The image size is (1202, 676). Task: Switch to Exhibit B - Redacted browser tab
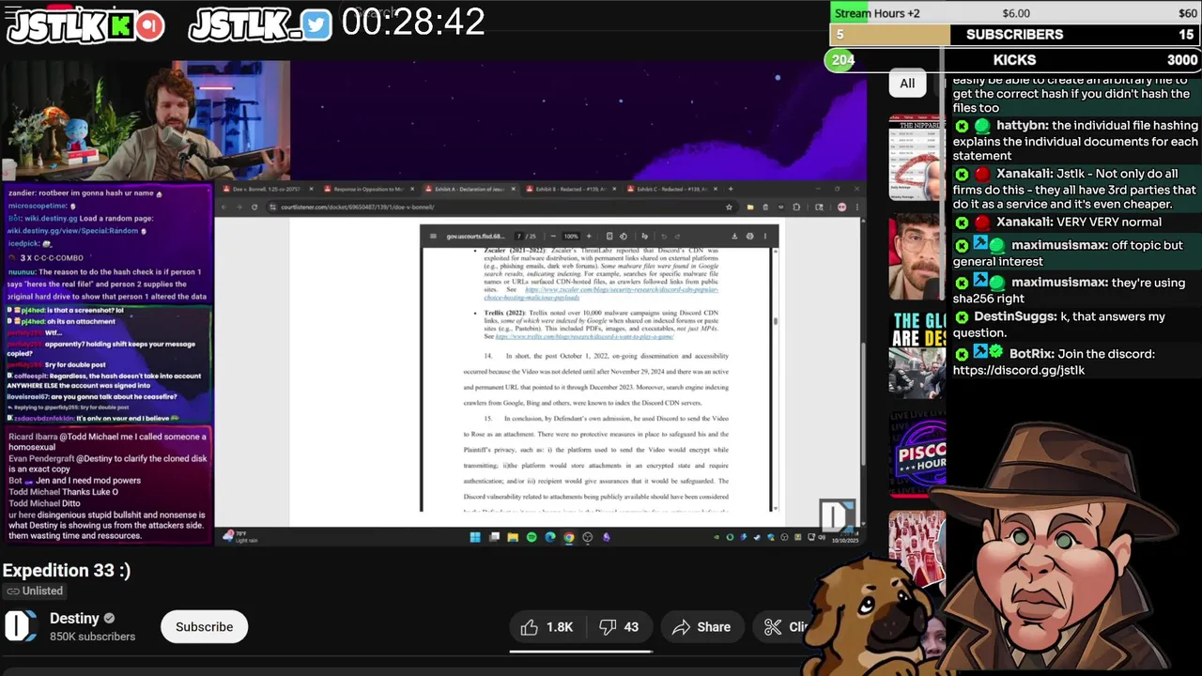573,189
